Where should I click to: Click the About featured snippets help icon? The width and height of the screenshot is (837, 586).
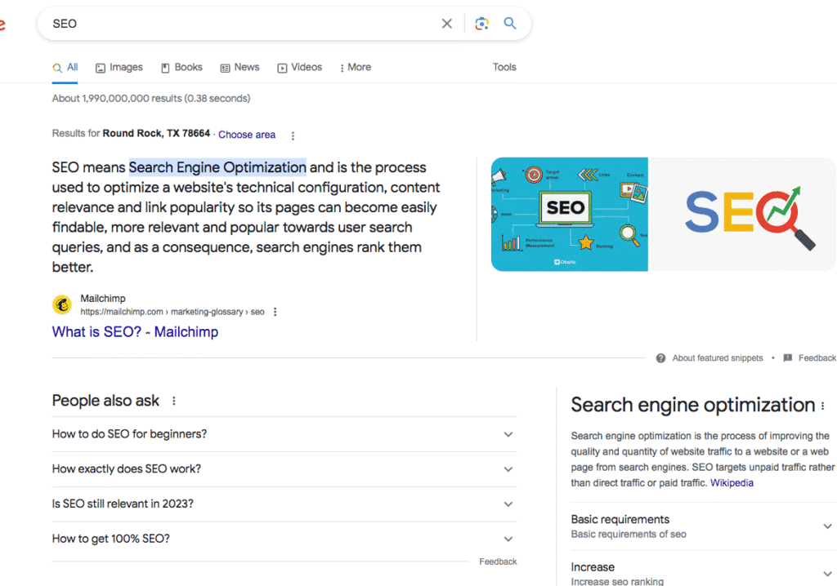(x=660, y=357)
